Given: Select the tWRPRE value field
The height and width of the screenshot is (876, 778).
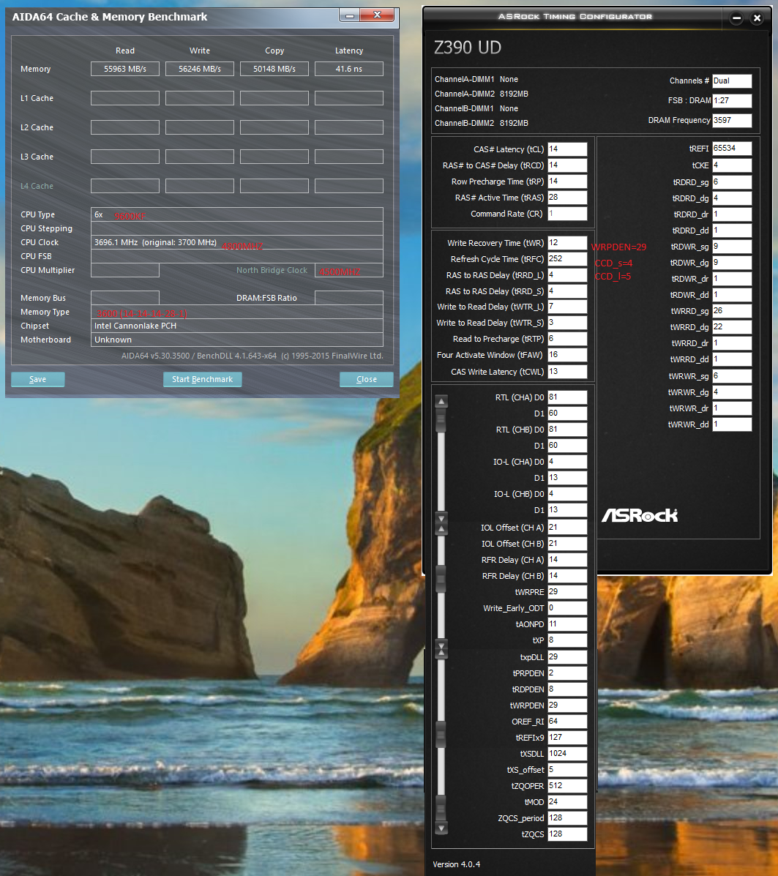Looking at the screenshot, I should coord(567,592).
